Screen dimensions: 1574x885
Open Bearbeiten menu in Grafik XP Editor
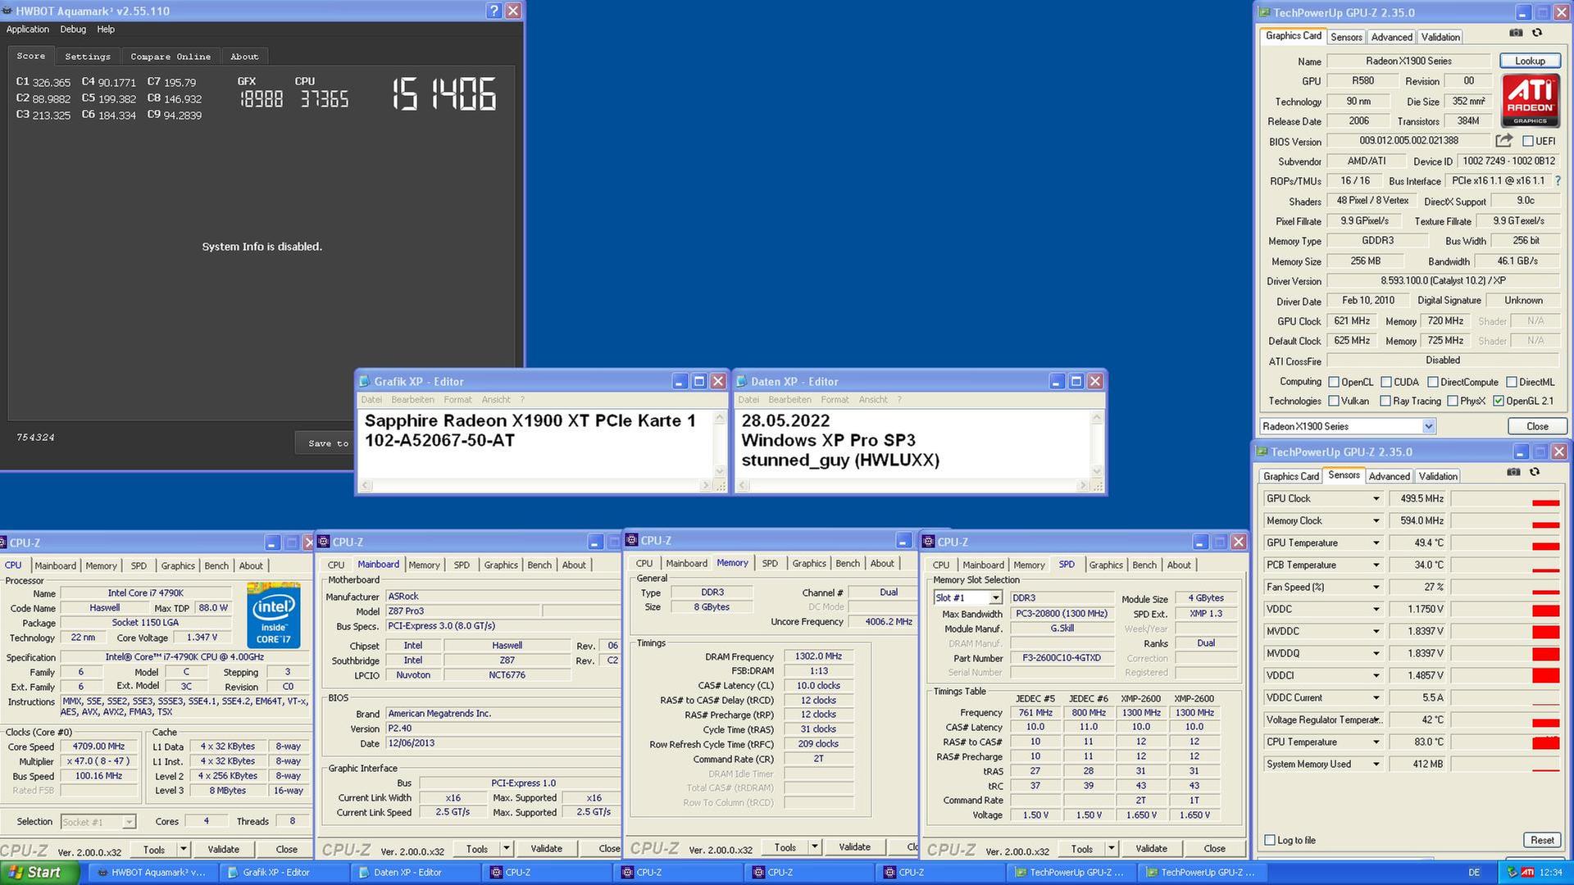[412, 400]
